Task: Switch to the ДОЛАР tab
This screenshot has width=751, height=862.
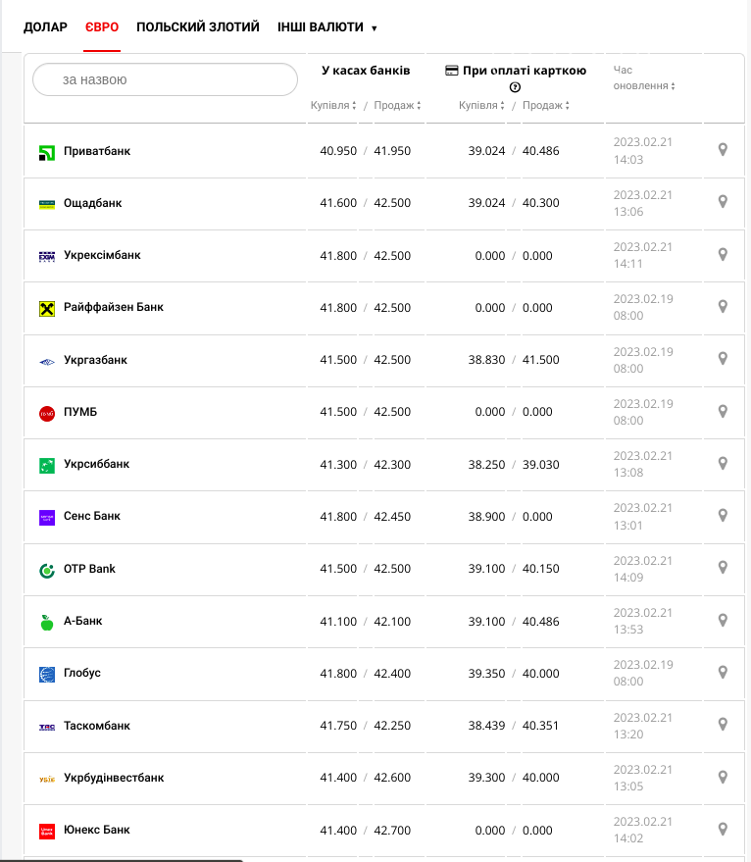Action: point(45,26)
